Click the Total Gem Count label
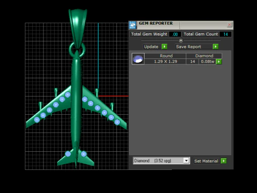Screen dimensions: 257x193 tap(201, 34)
